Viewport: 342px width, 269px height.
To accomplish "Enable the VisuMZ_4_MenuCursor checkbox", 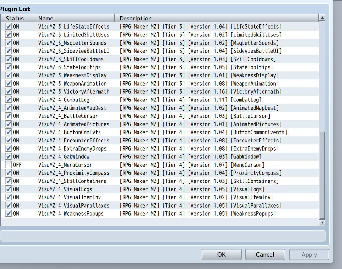I will [8, 165].
